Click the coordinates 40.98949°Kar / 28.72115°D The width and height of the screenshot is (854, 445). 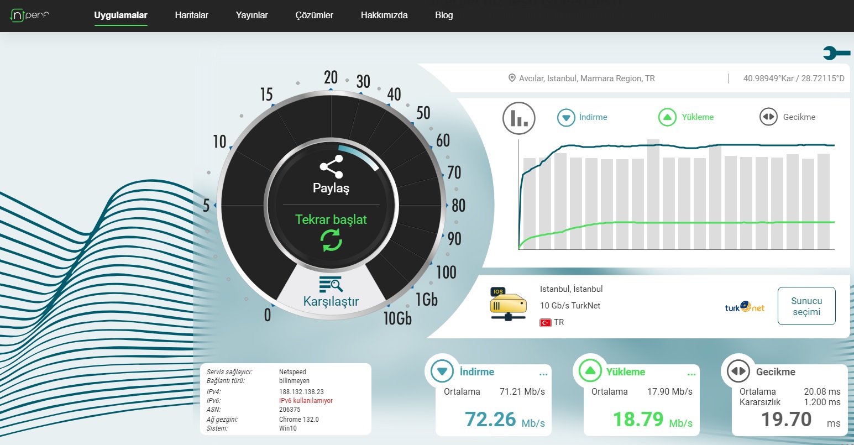(794, 78)
